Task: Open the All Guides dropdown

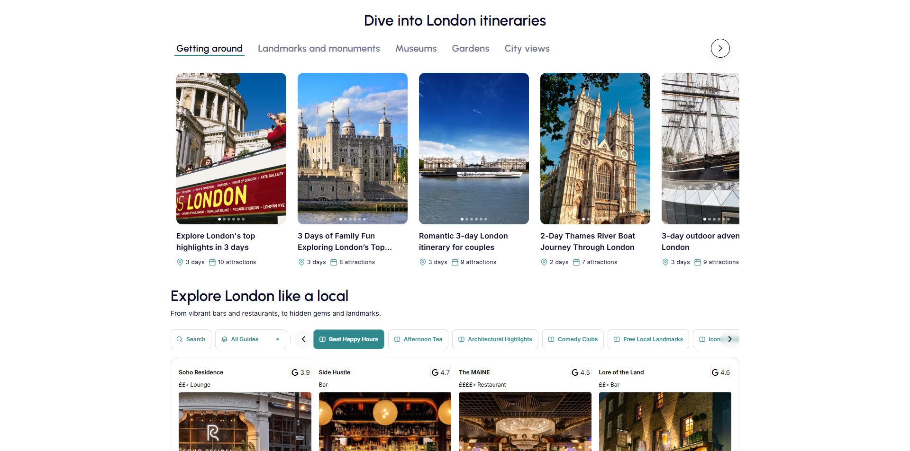Action: (251, 339)
